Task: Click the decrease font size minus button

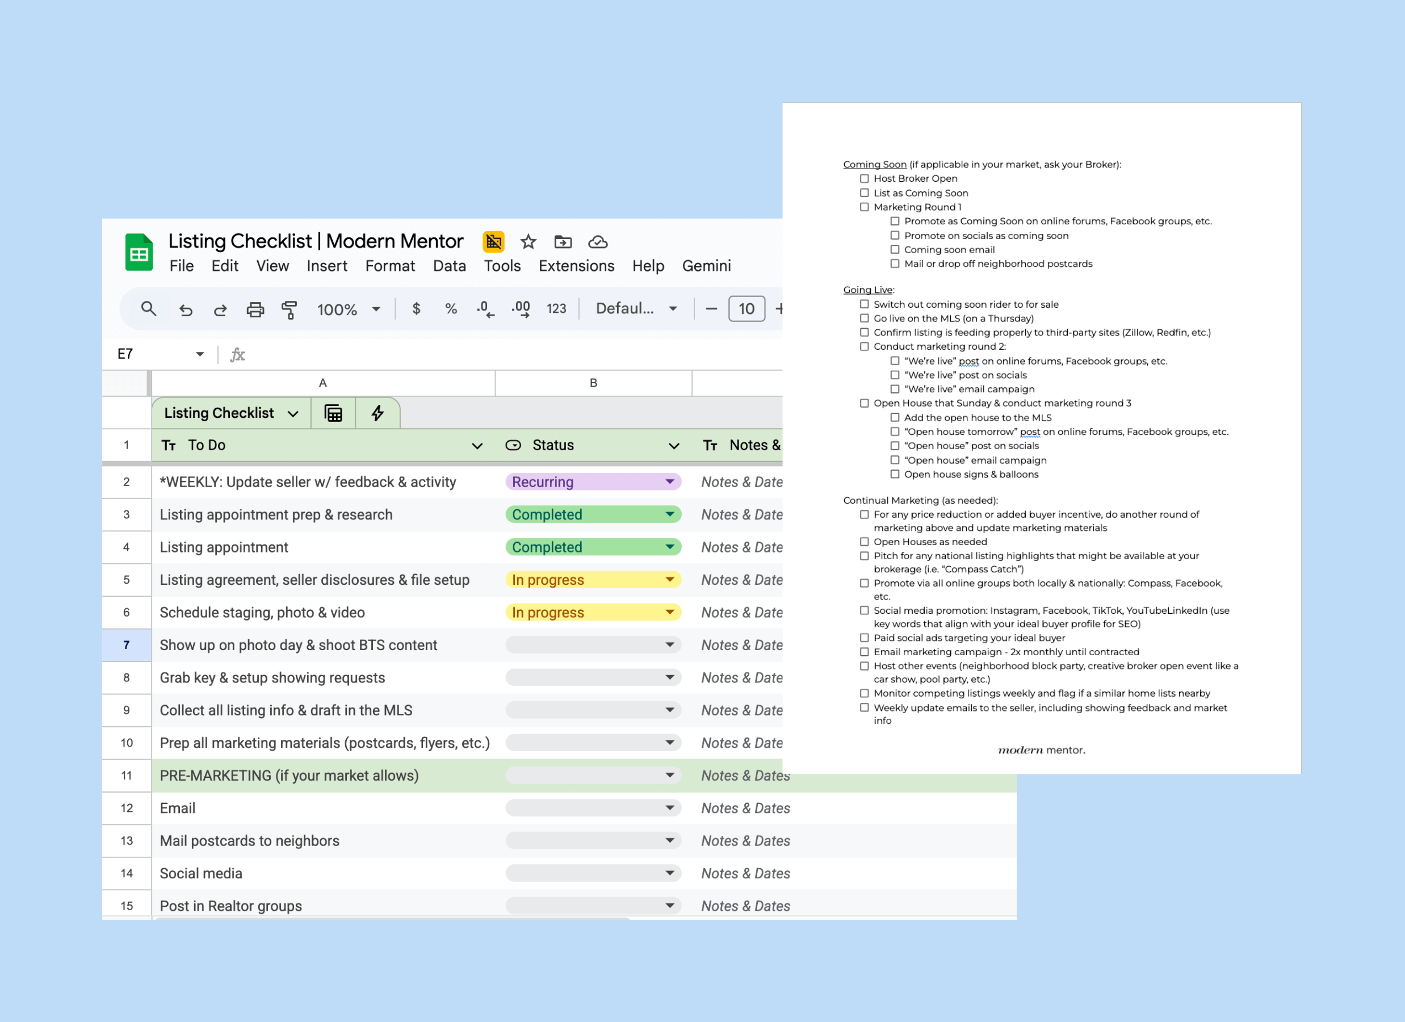Action: coord(711,309)
